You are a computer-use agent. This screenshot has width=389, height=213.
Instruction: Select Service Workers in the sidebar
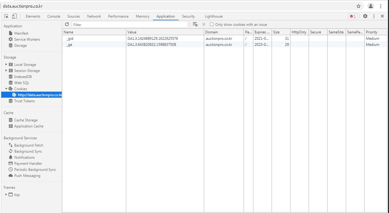[x=27, y=39]
